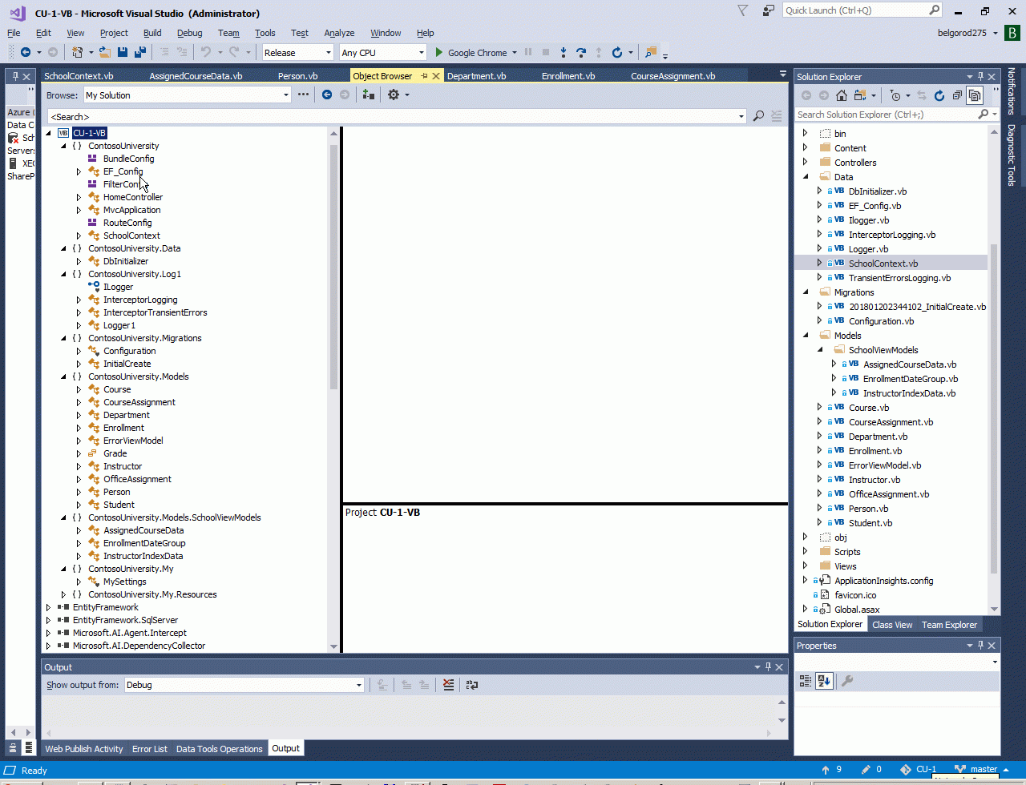
Task: Click the Object Browser search magnifier icon
Action: (758, 116)
